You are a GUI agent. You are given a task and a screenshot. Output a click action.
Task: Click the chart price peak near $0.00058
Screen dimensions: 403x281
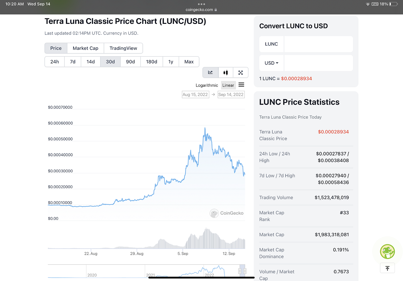coord(205,128)
